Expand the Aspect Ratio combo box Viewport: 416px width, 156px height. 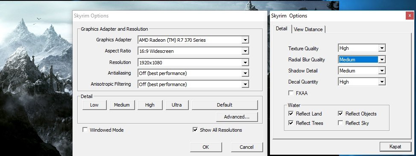[193, 51]
